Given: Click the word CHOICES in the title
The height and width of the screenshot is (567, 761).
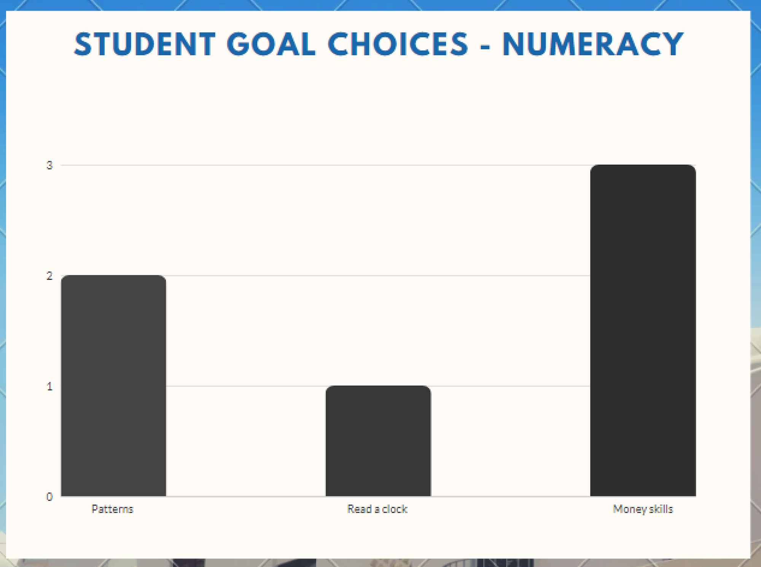Looking at the screenshot, I should point(398,44).
